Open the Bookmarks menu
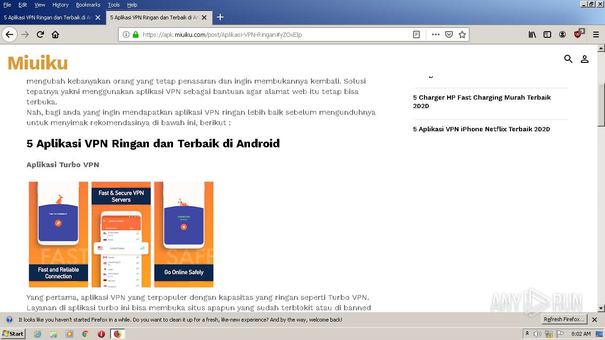 click(x=88, y=5)
